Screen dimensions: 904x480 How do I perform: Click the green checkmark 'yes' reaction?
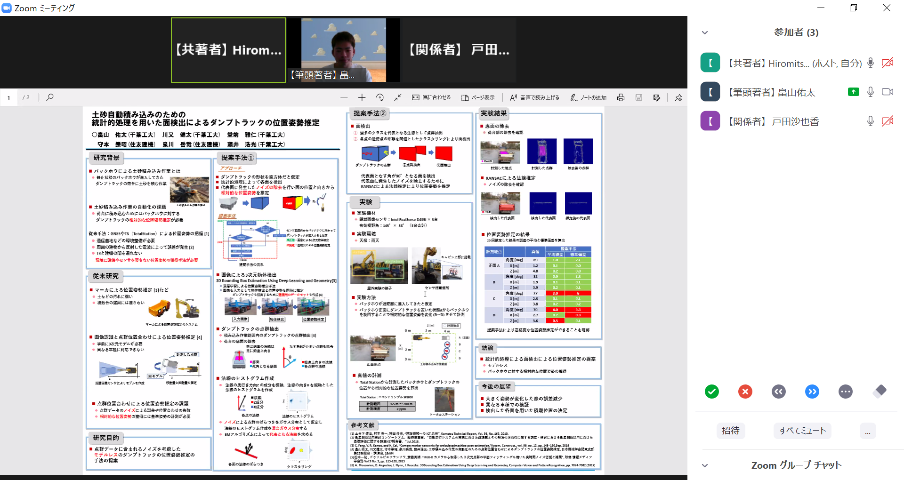(x=711, y=392)
